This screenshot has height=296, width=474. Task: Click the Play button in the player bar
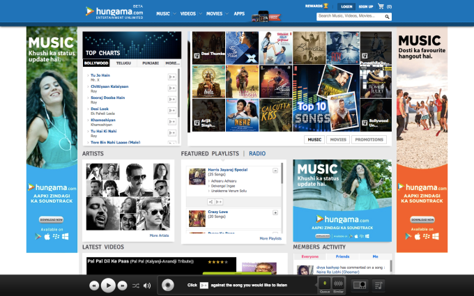point(108,285)
